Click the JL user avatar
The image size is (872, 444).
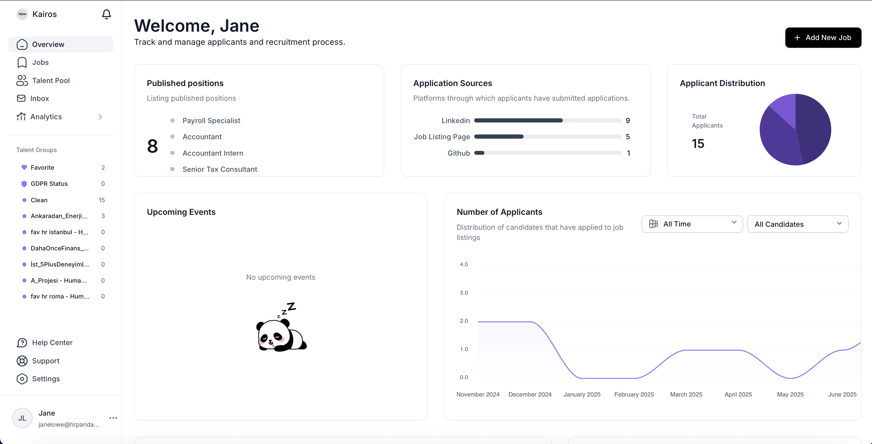pyautogui.click(x=22, y=418)
